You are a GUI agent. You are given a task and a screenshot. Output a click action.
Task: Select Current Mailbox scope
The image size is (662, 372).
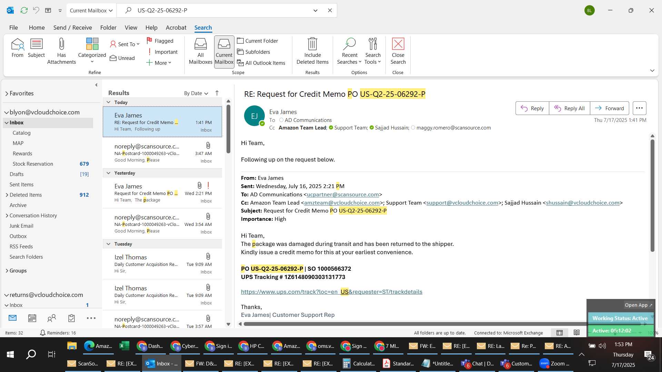click(x=224, y=52)
